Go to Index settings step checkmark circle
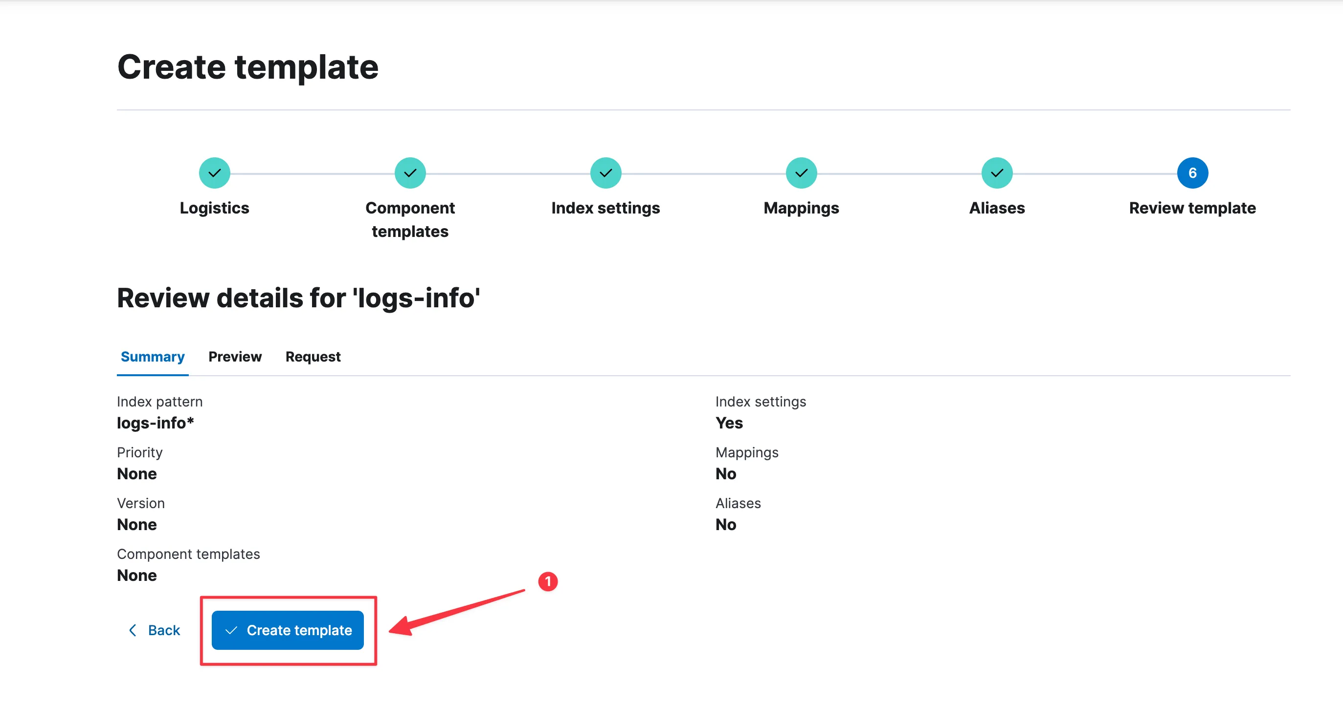1343x727 pixels. pos(605,173)
